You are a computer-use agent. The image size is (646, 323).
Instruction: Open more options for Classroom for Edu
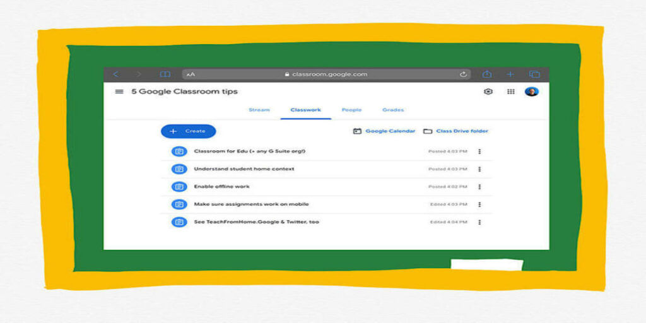click(x=479, y=151)
